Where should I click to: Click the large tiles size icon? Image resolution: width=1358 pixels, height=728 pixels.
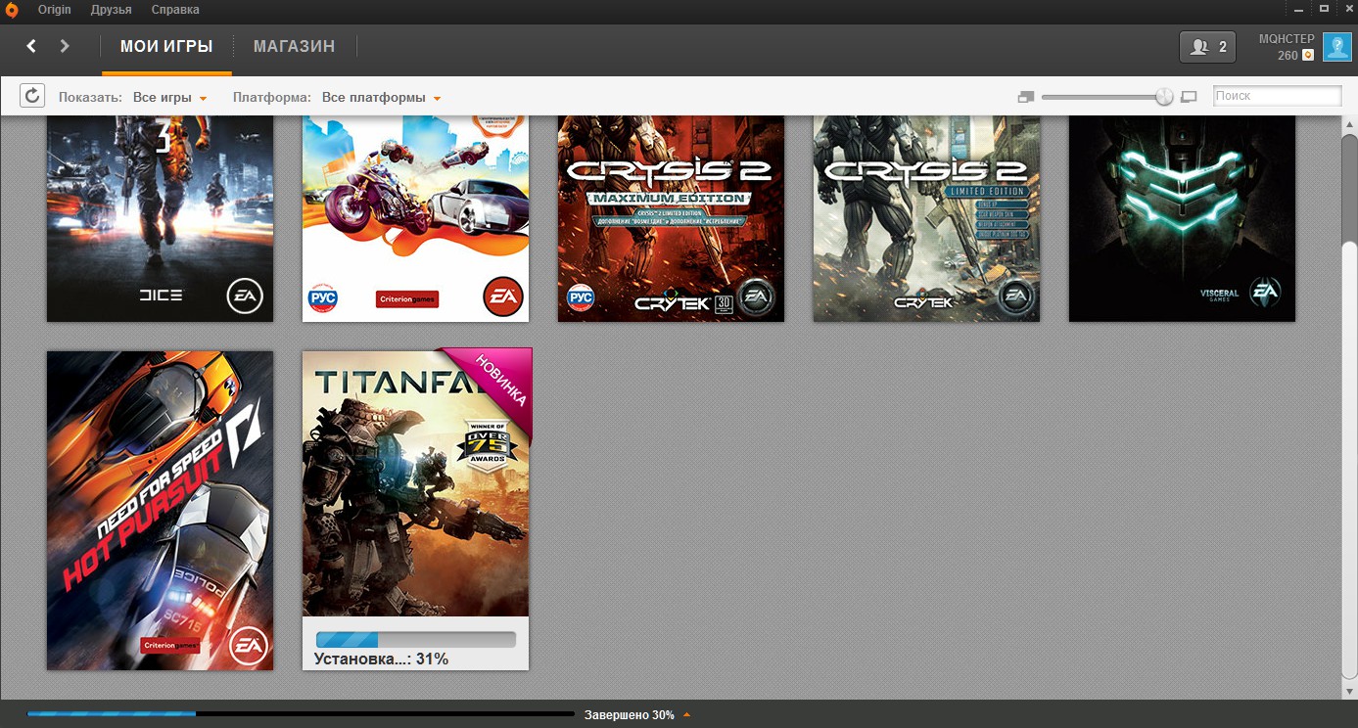[1190, 97]
